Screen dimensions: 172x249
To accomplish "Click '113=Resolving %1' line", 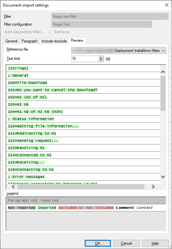I will [83, 148].
